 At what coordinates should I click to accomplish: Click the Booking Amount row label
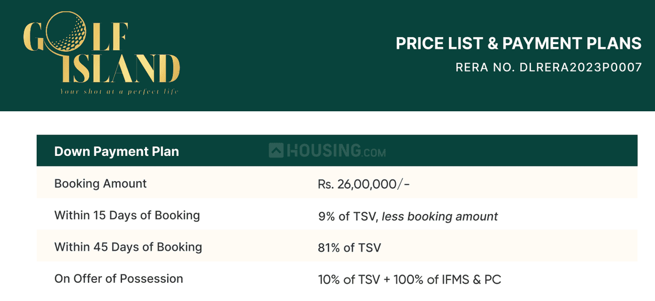pos(101,184)
